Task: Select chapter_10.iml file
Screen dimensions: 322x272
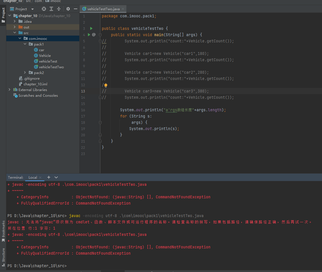Action: click(x=35, y=84)
